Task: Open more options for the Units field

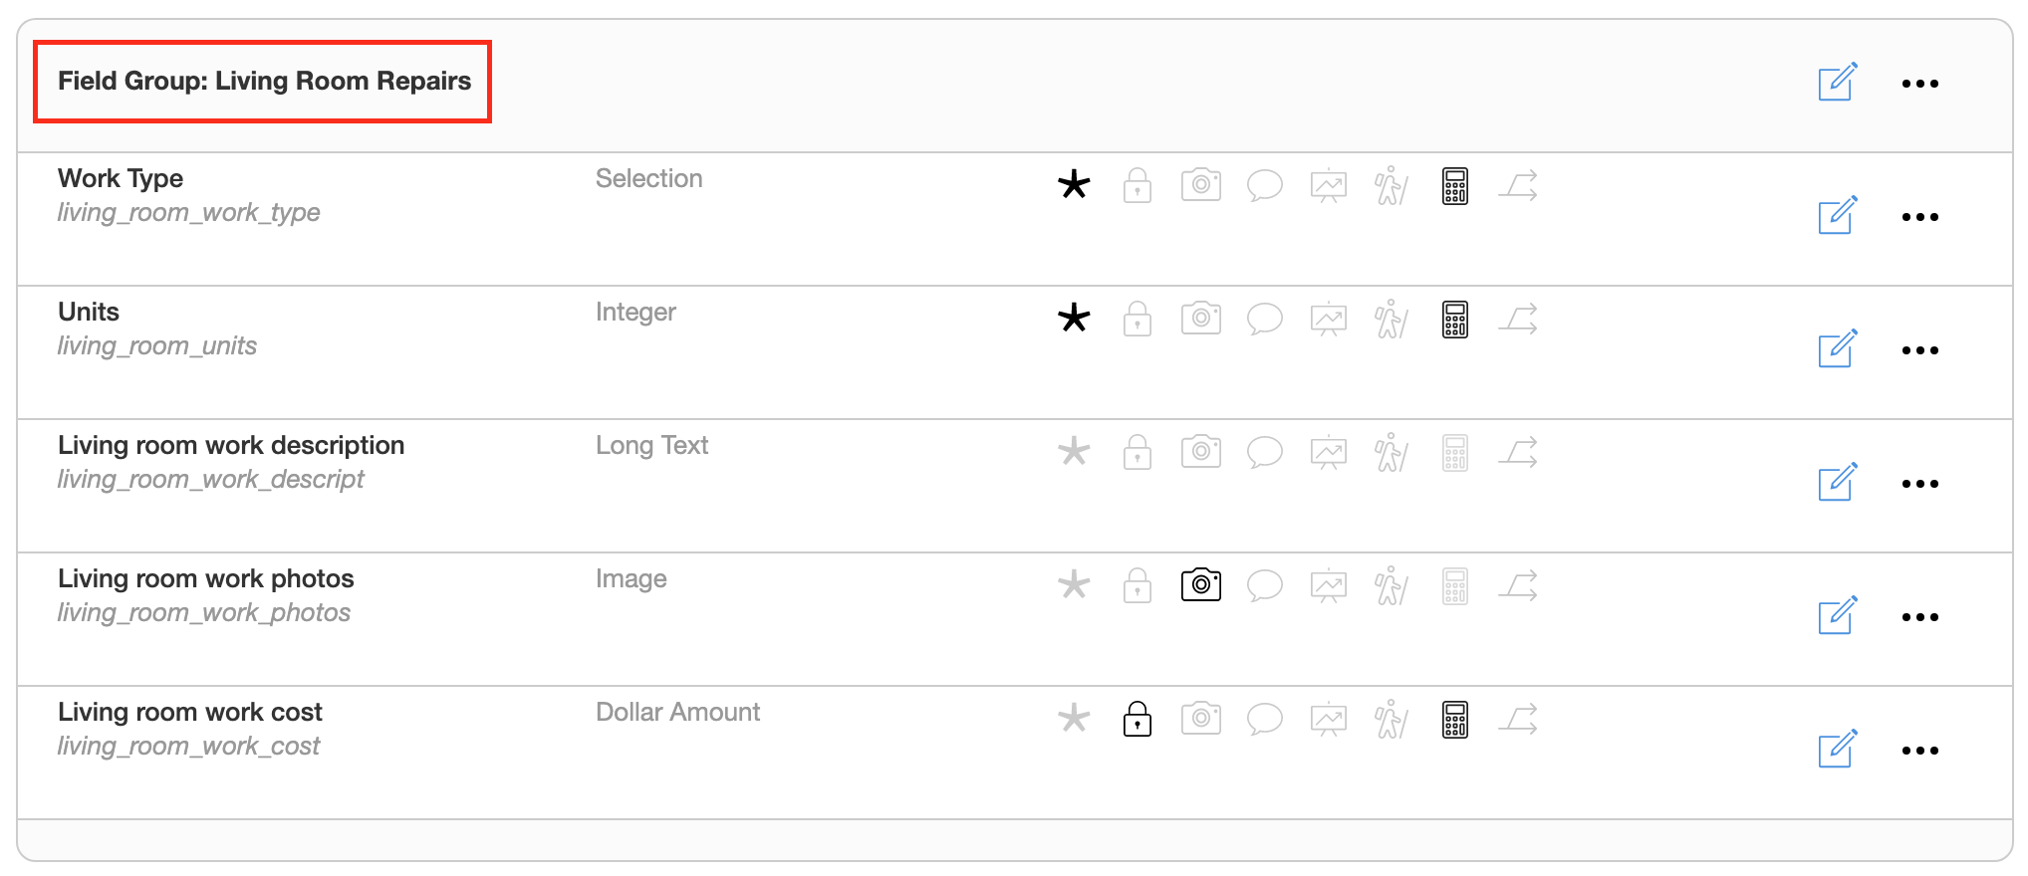Action: (1919, 350)
